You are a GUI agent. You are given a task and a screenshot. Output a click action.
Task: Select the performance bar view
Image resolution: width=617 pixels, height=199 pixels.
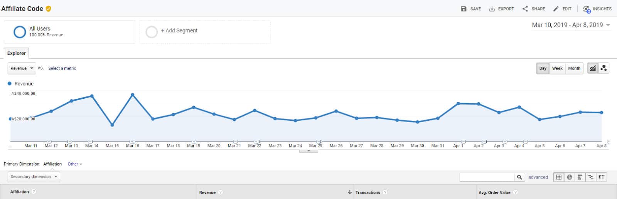pyautogui.click(x=580, y=177)
